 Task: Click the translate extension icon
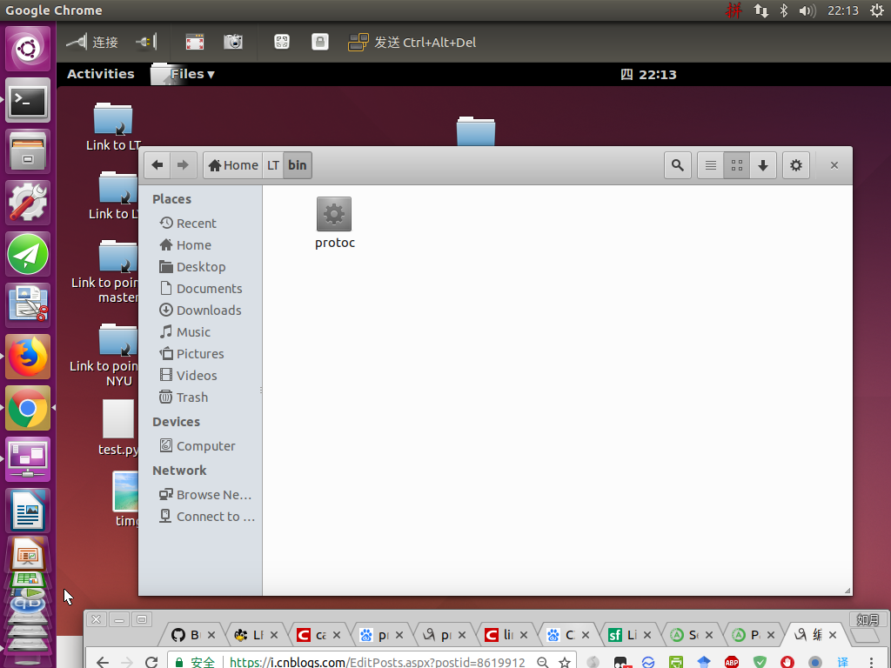pos(843,662)
